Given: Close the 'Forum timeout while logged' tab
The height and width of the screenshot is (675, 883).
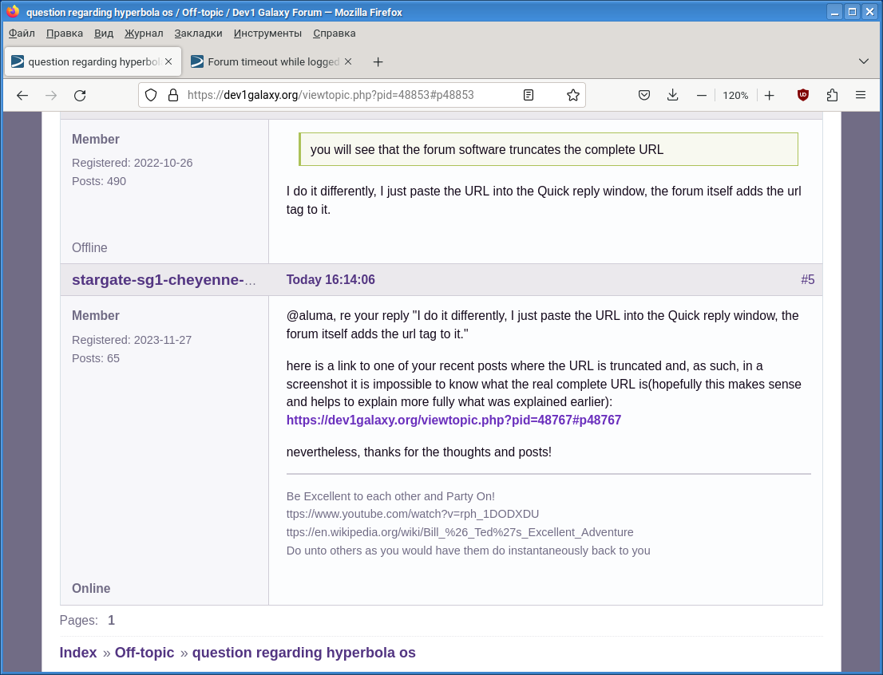Looking at the screenshot, I should pyautogui.click(x=348, y=61).
